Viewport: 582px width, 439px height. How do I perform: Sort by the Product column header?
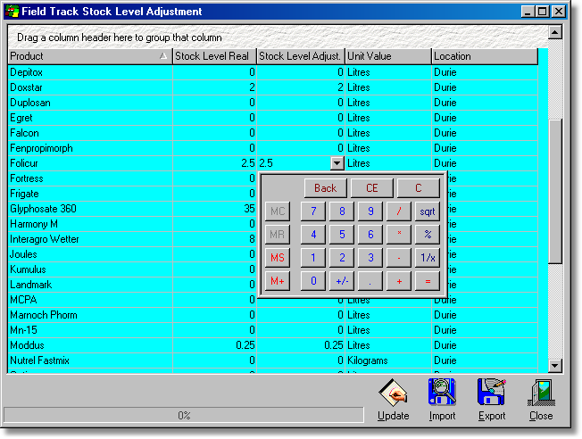[x=90, y=56]
